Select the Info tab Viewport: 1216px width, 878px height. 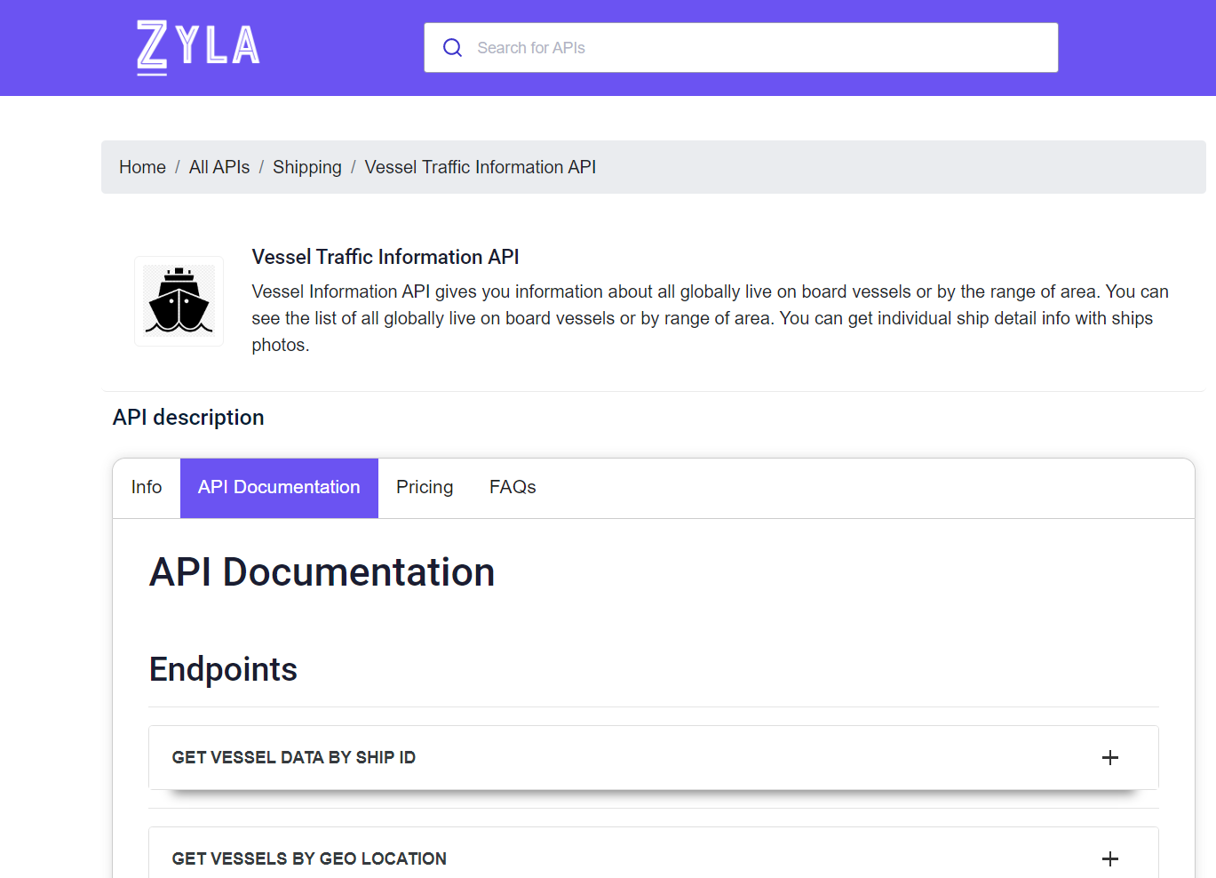point(146,487)
